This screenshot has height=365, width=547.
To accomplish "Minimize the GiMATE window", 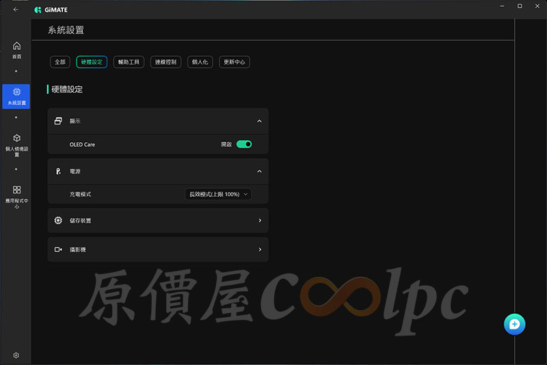I will coord(502,6).
